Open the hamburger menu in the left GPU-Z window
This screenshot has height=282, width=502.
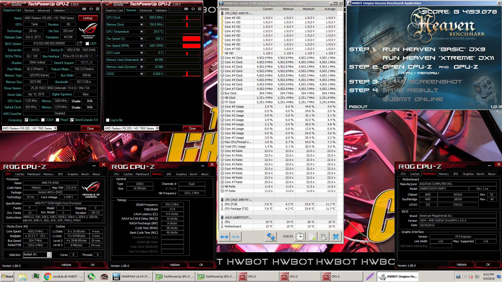click(98, 9)
